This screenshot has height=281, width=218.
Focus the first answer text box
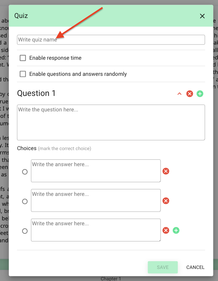[x=96, y=171]
